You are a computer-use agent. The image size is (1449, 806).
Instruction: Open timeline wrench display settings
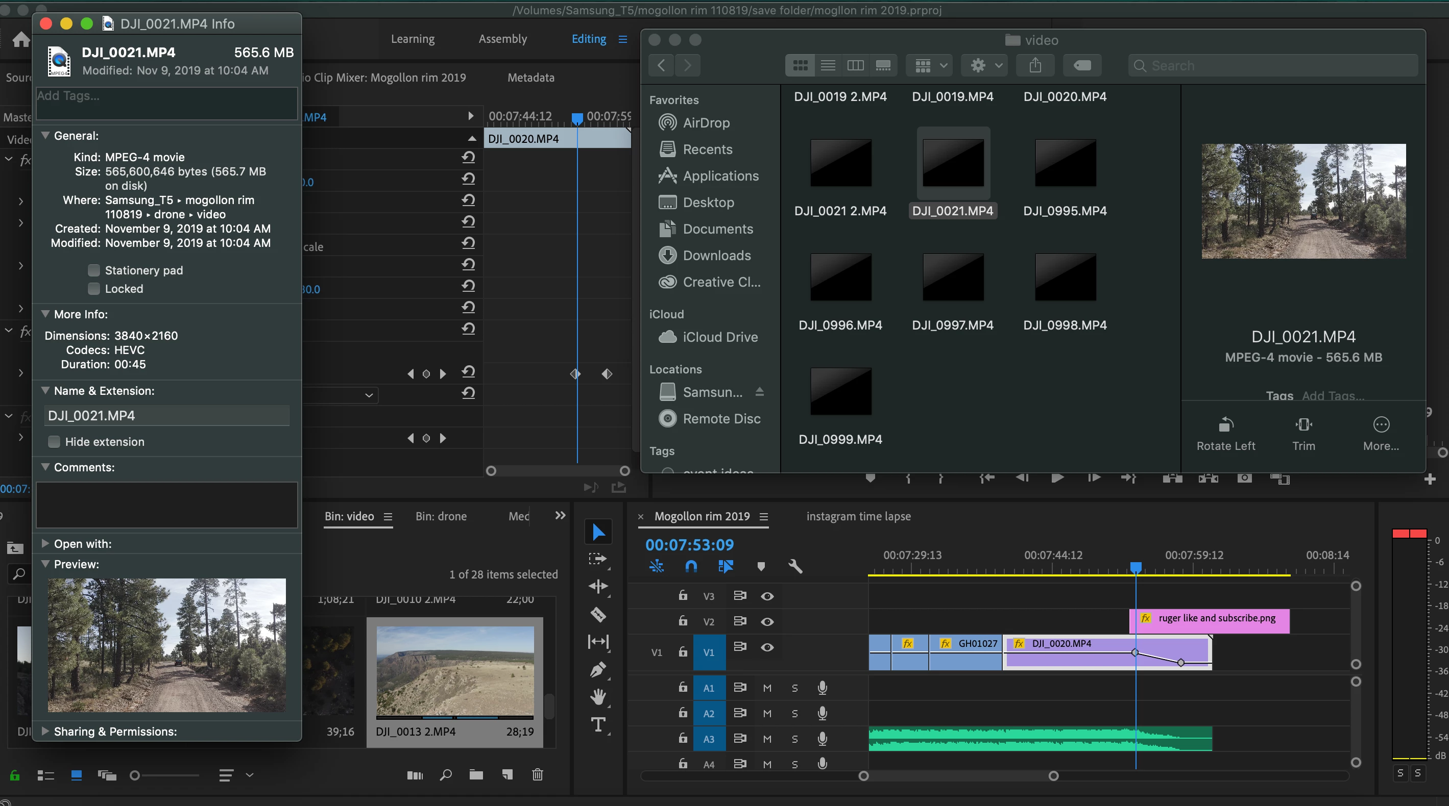coord(795,566)
